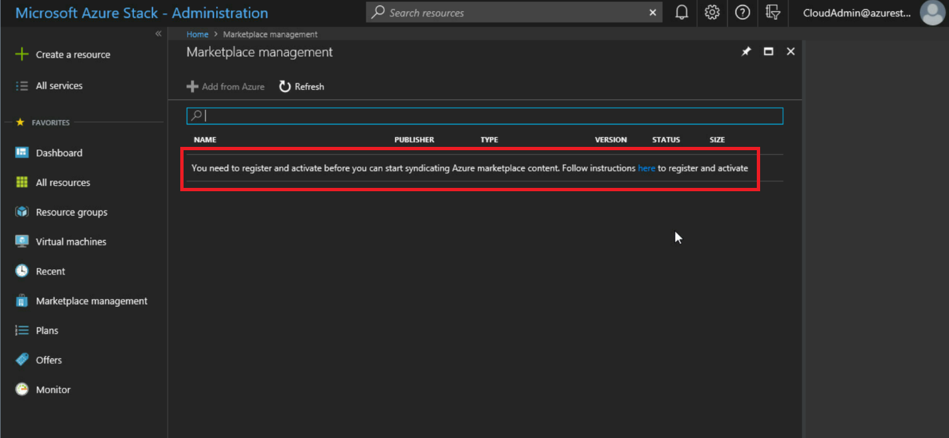This screenshot has width=949, height=438.
Task: Go to Home via the breadcrumb
Action: click(x=197, y=34)
